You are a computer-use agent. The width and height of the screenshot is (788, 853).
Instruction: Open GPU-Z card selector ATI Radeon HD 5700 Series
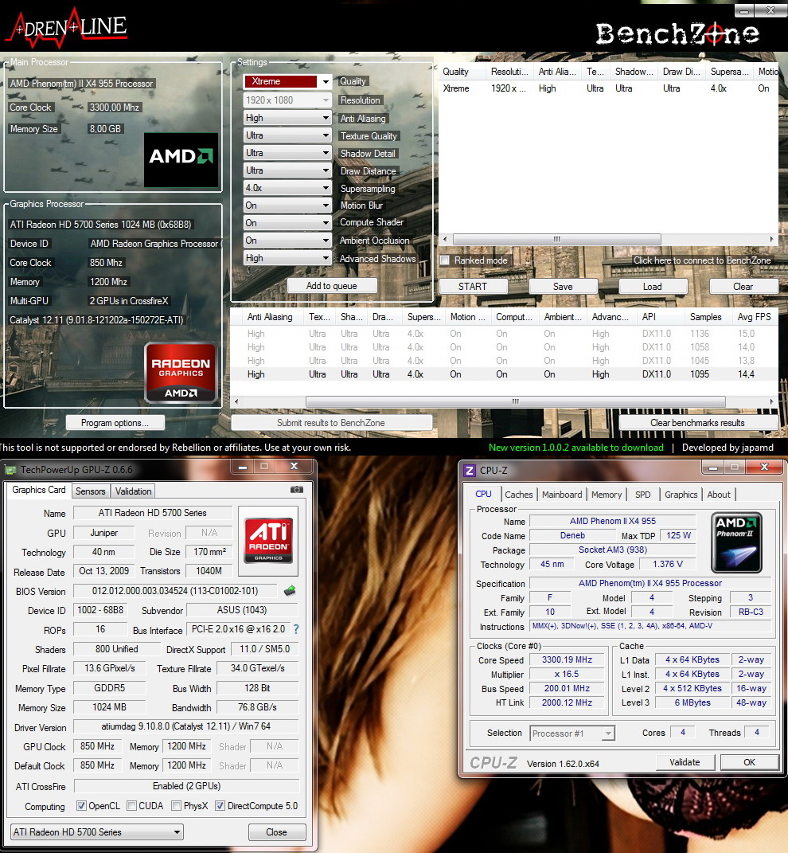pos(97,831)
